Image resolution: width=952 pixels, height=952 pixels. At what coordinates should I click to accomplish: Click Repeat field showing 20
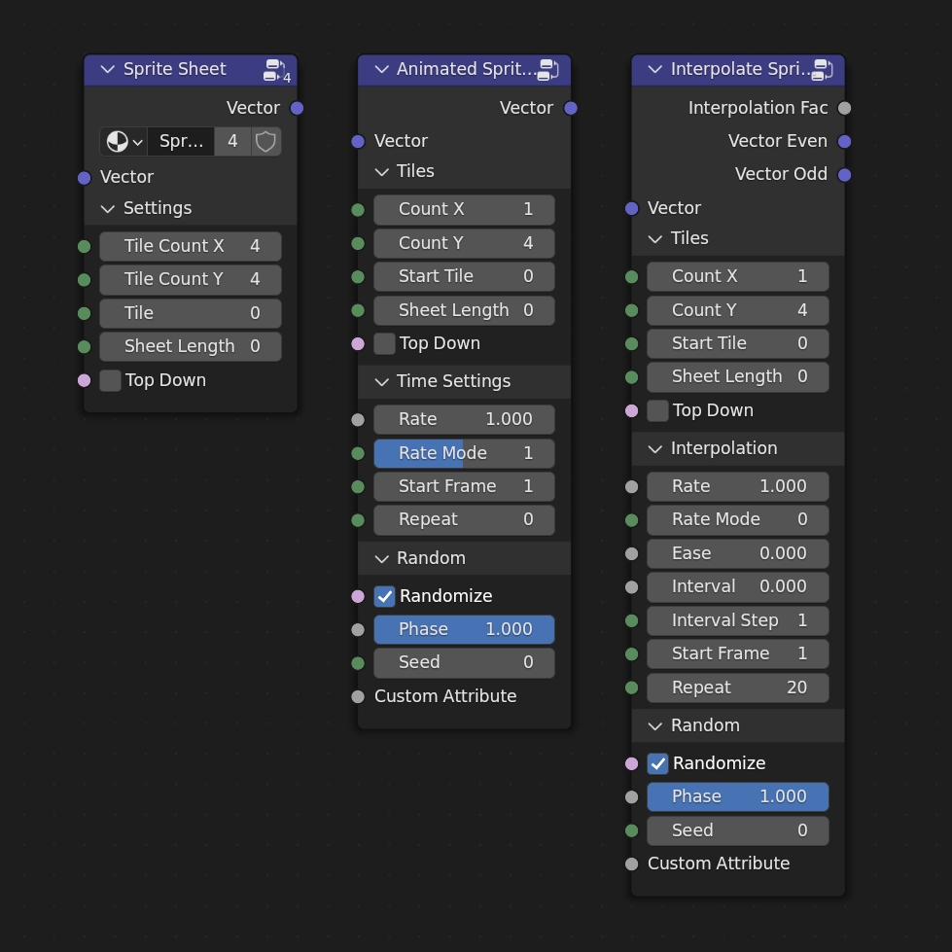tap(738, 688)
